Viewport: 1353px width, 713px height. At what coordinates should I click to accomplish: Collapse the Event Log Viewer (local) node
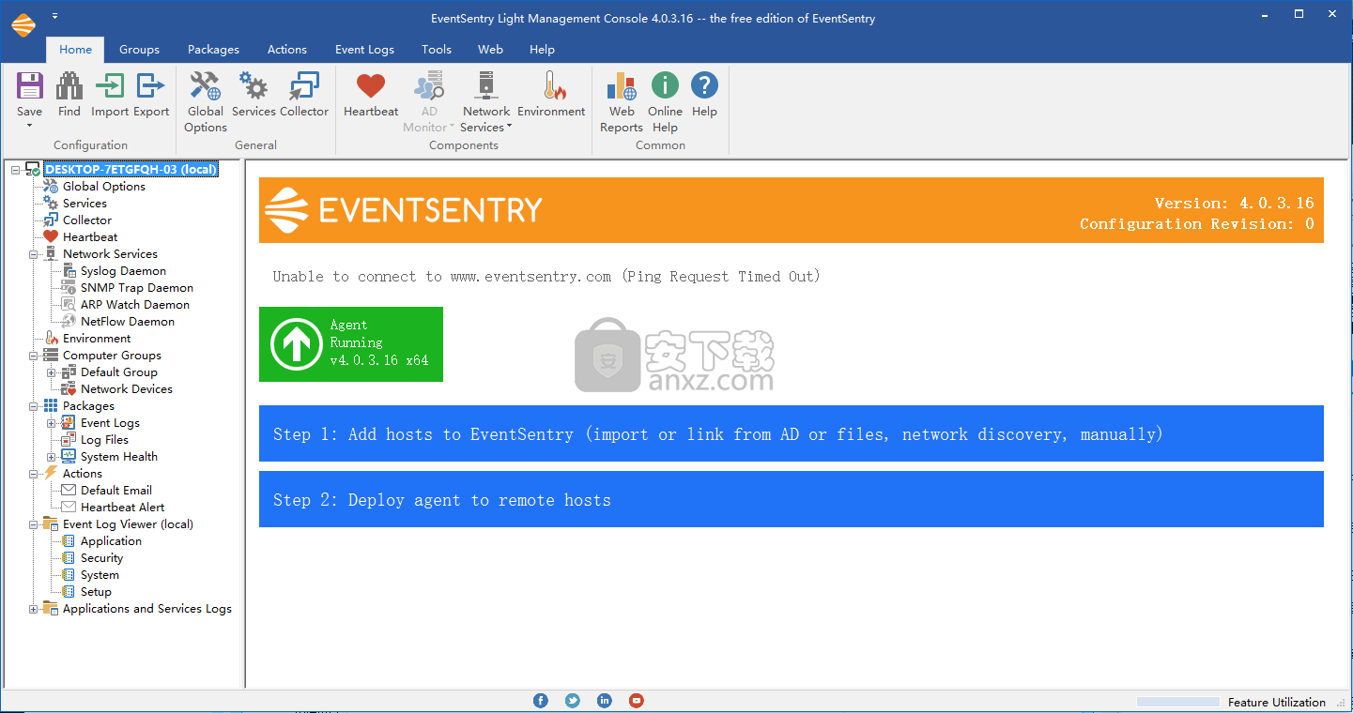point(34,524)
